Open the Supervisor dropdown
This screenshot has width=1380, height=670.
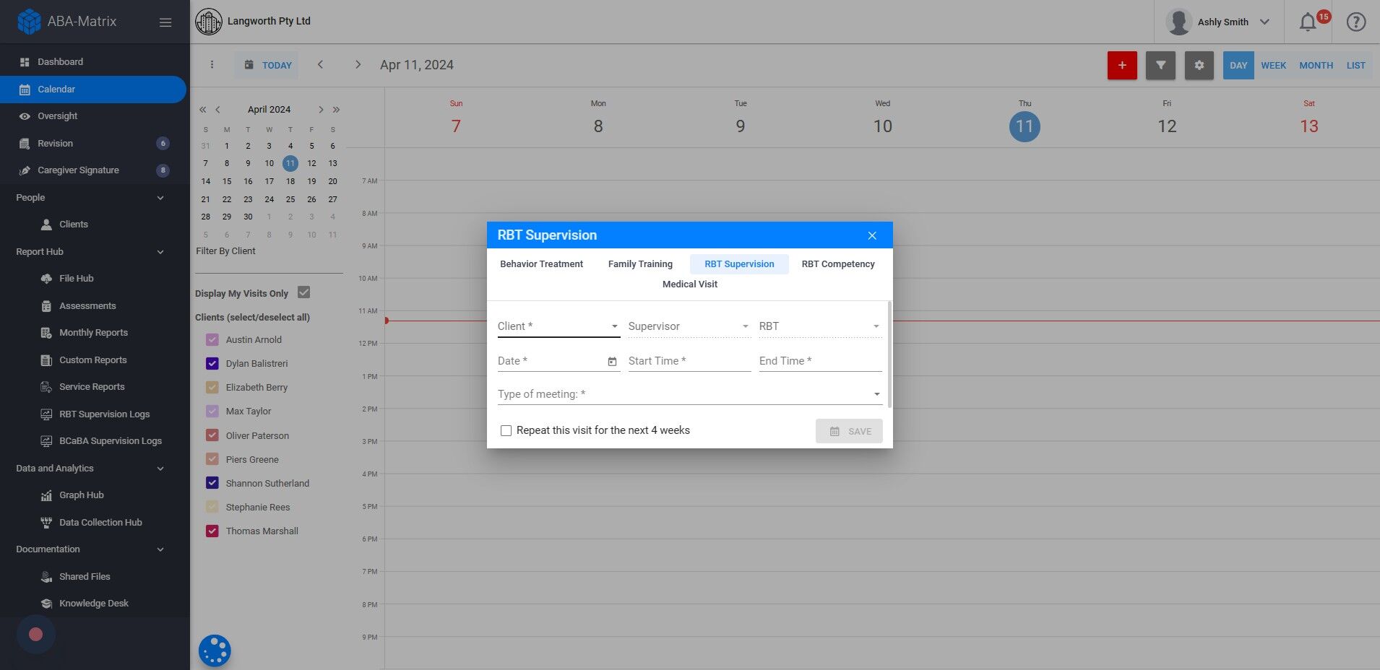point(686,326)
